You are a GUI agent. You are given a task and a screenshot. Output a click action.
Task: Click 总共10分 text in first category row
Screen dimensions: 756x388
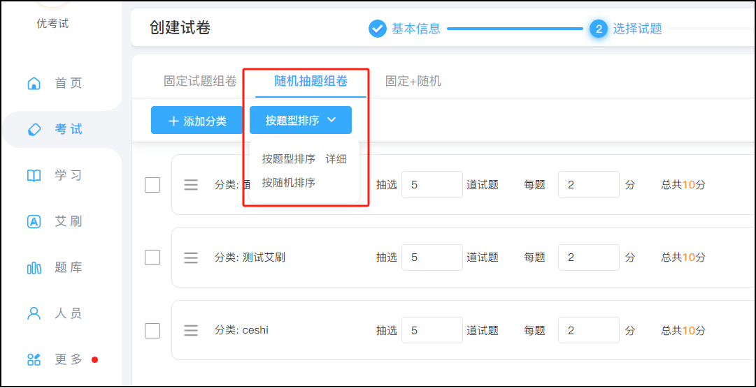[683, 185]
